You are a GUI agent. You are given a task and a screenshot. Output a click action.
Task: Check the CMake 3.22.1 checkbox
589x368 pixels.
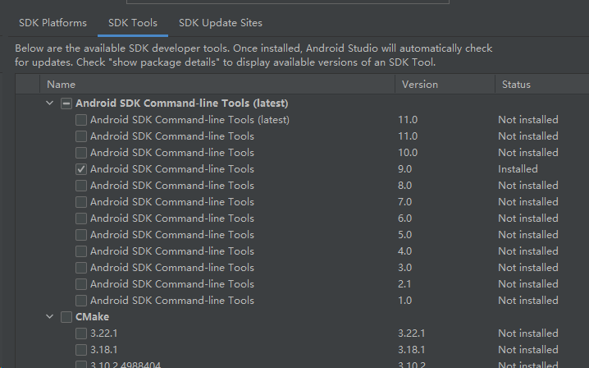coord(81,333)
